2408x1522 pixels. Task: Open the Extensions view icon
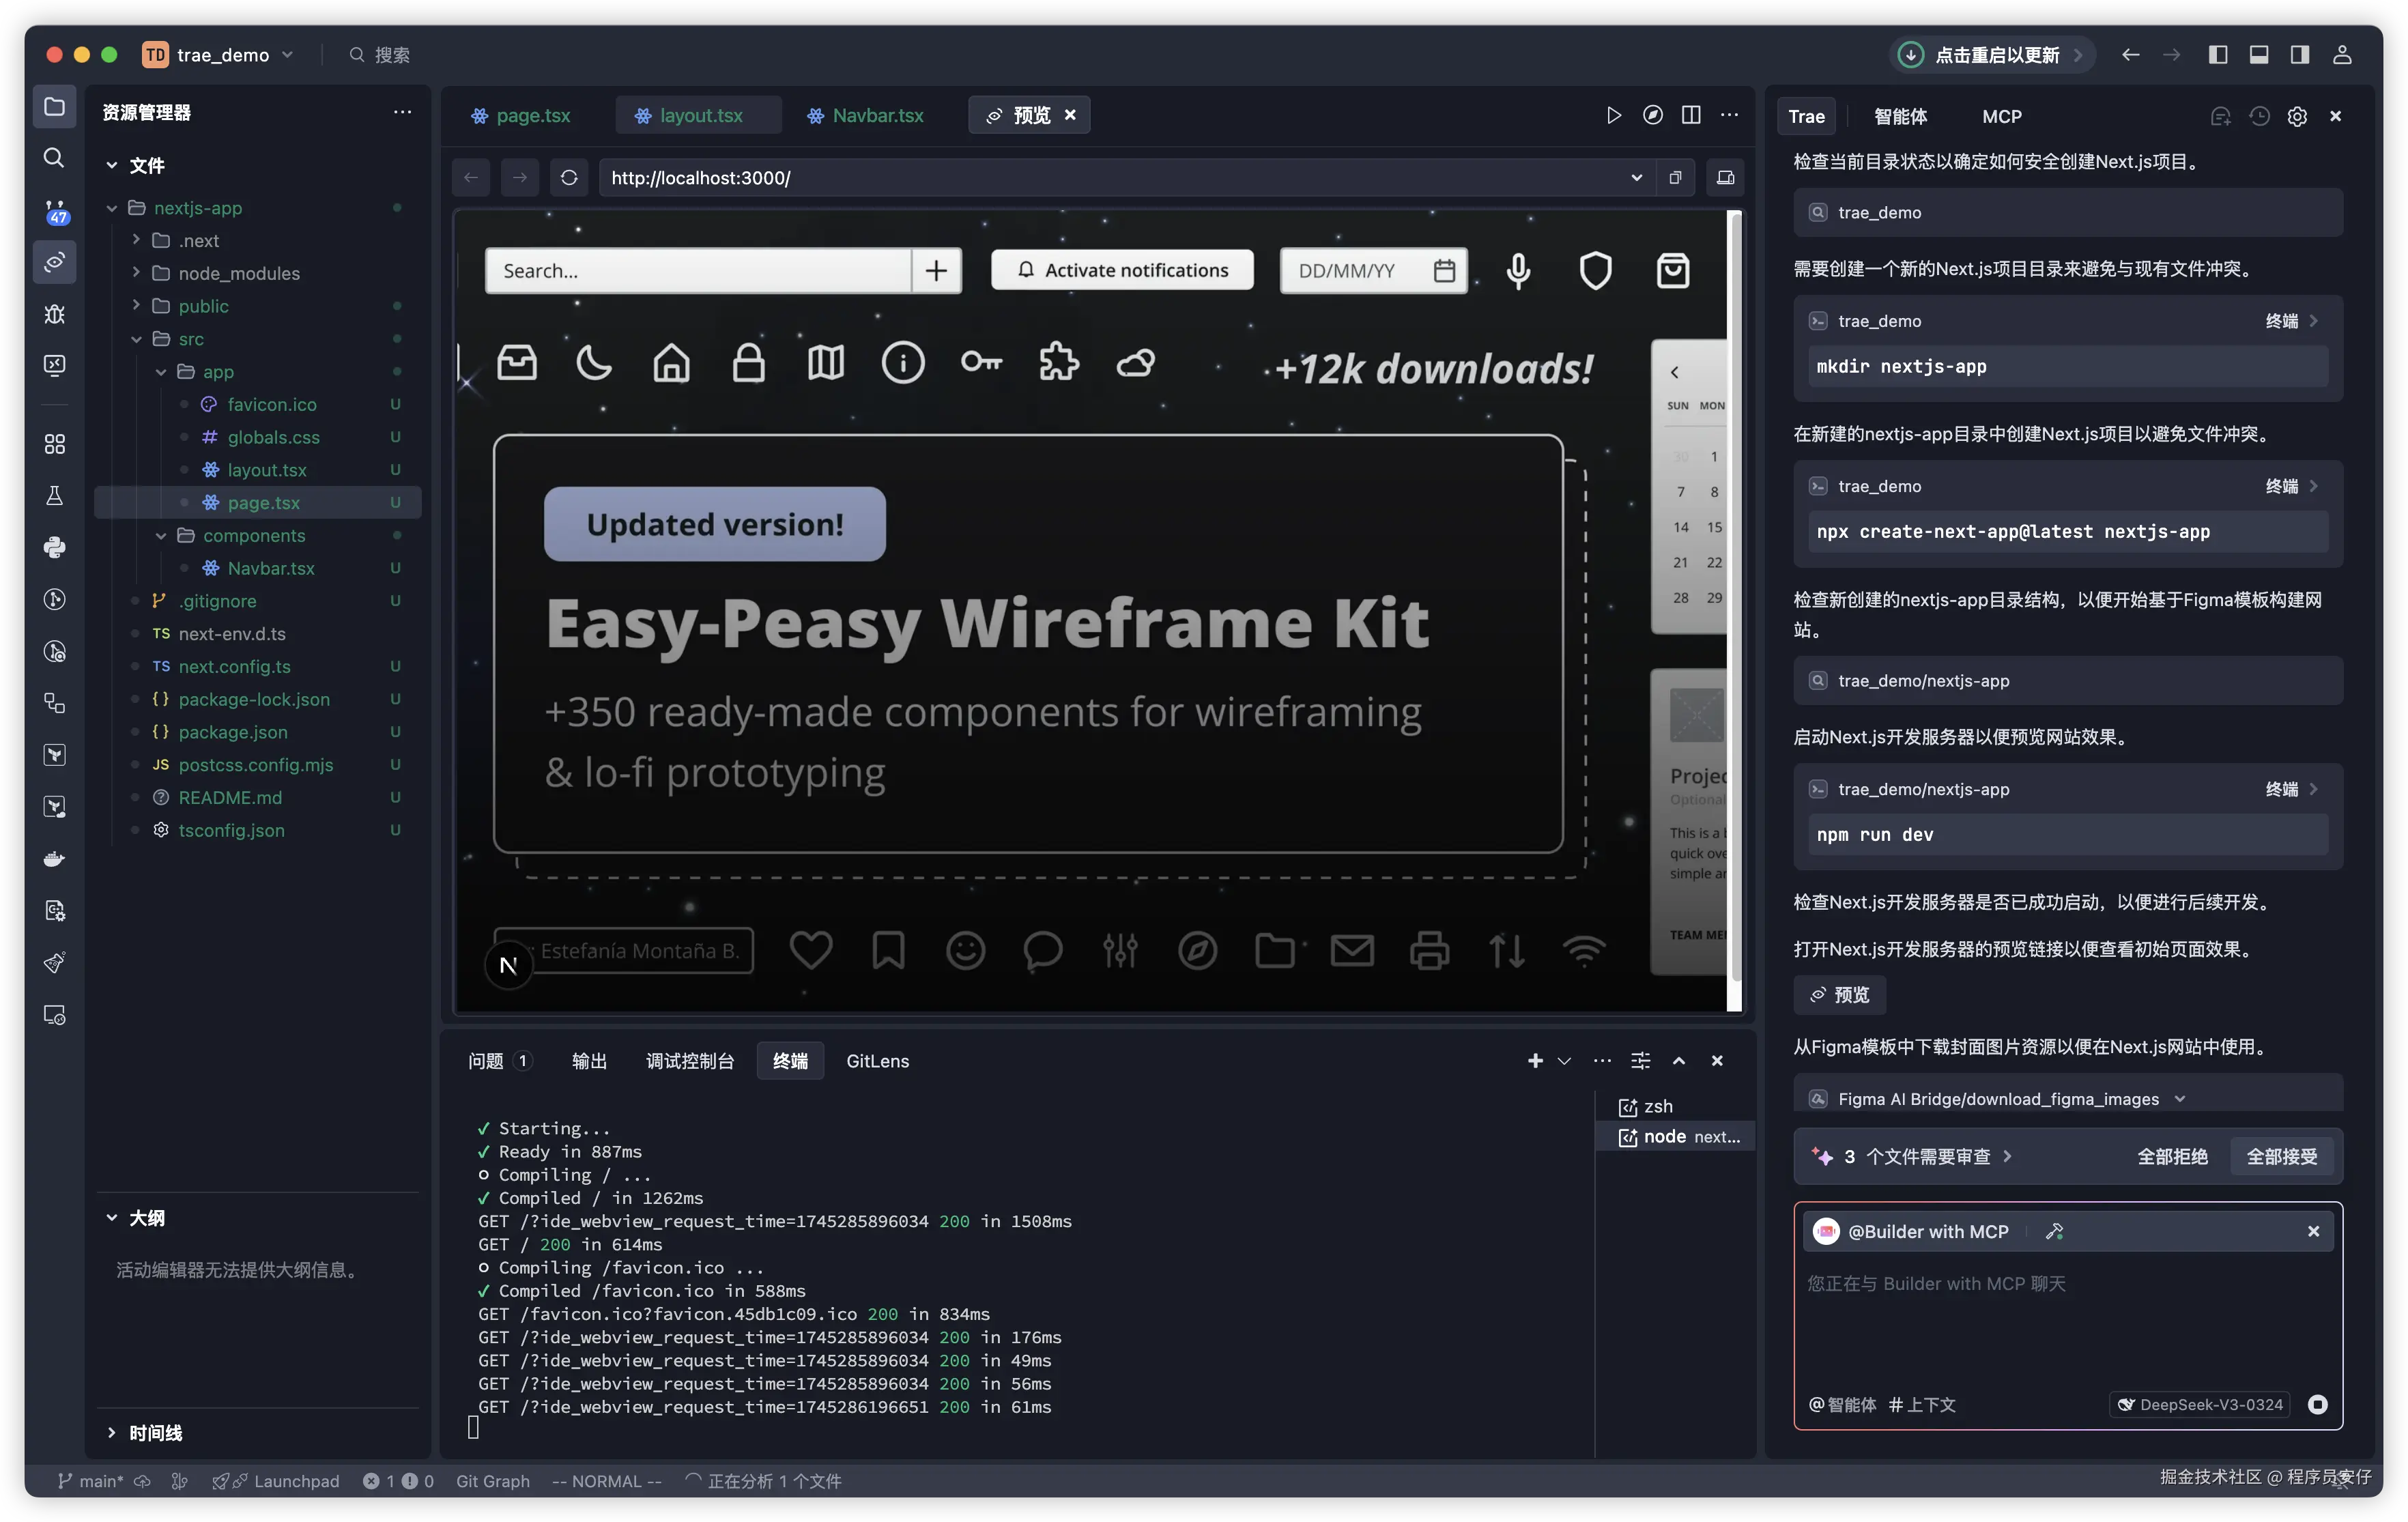[54, 444]
